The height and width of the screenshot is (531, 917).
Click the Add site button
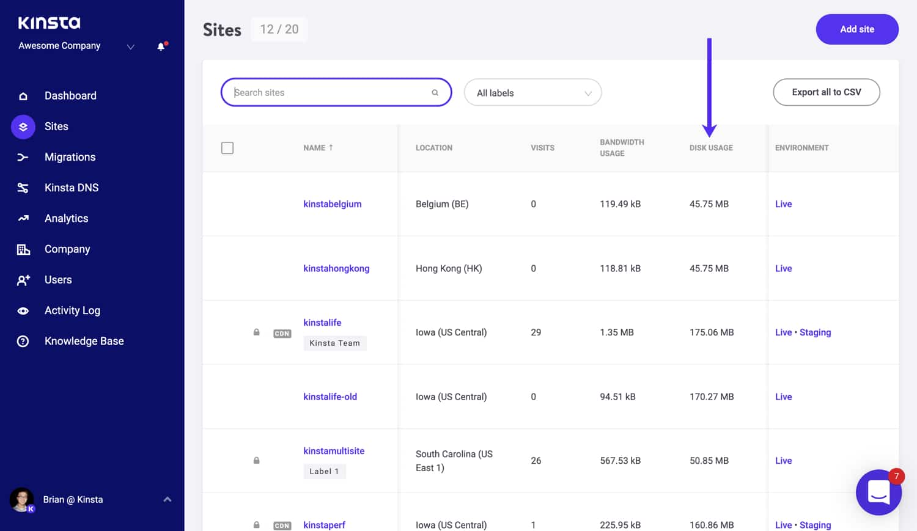point(857,29)
